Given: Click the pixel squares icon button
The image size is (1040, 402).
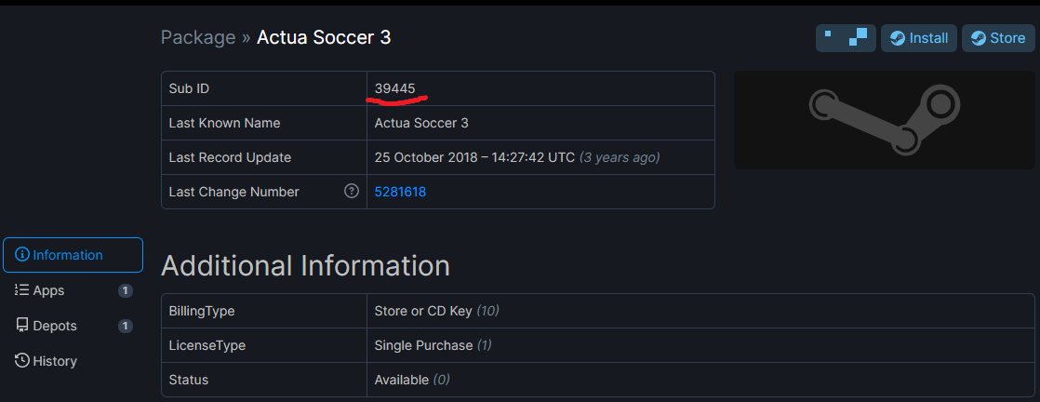Looking at the screenshot, I should coord(846,38).
